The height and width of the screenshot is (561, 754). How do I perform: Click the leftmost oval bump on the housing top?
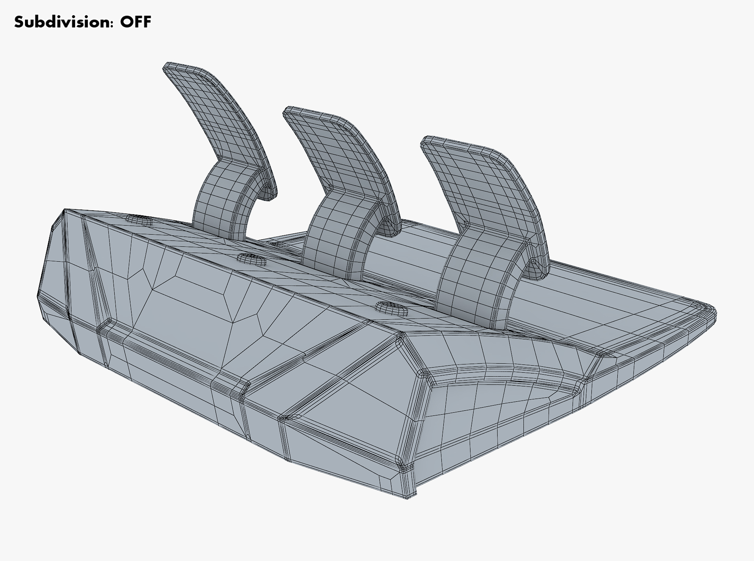click(139, 219)
